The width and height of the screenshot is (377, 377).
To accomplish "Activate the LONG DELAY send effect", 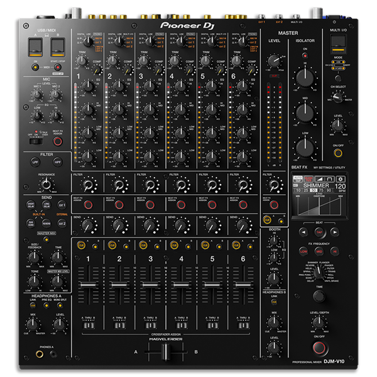I will pos(46,205).
